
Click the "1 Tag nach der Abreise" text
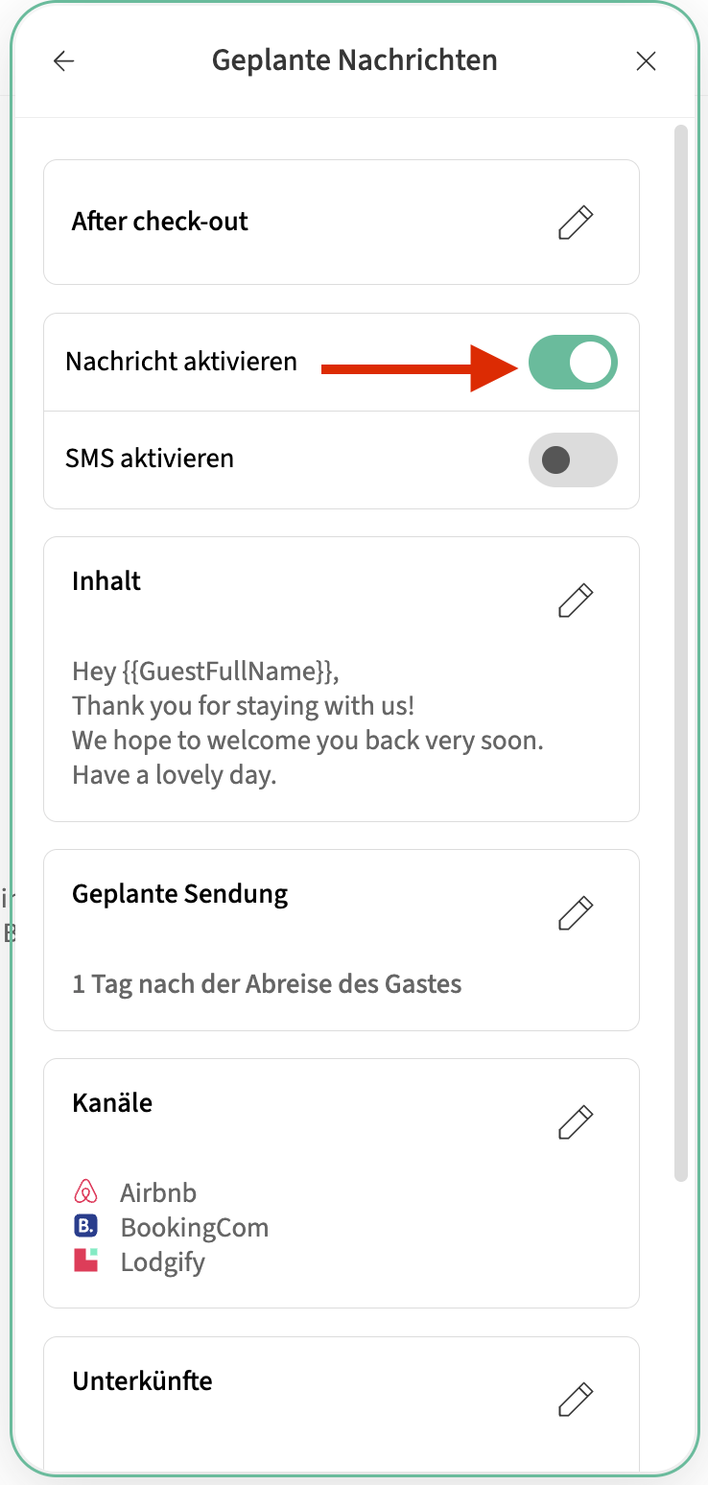pyautogui.click(x=267, y=983)
